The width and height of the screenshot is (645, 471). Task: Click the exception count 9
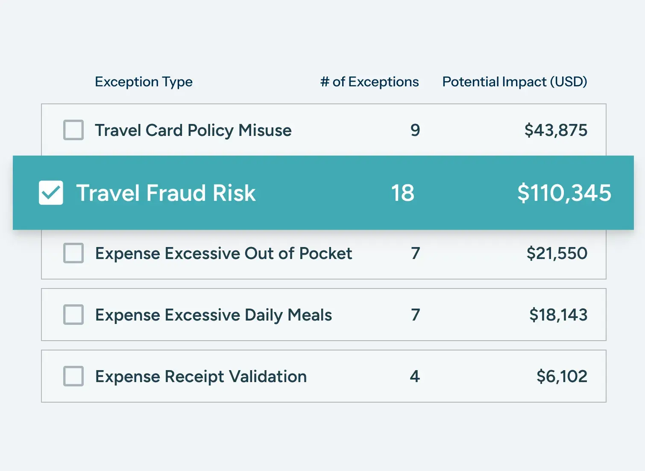pyautogui.click(x=415, y=130)
